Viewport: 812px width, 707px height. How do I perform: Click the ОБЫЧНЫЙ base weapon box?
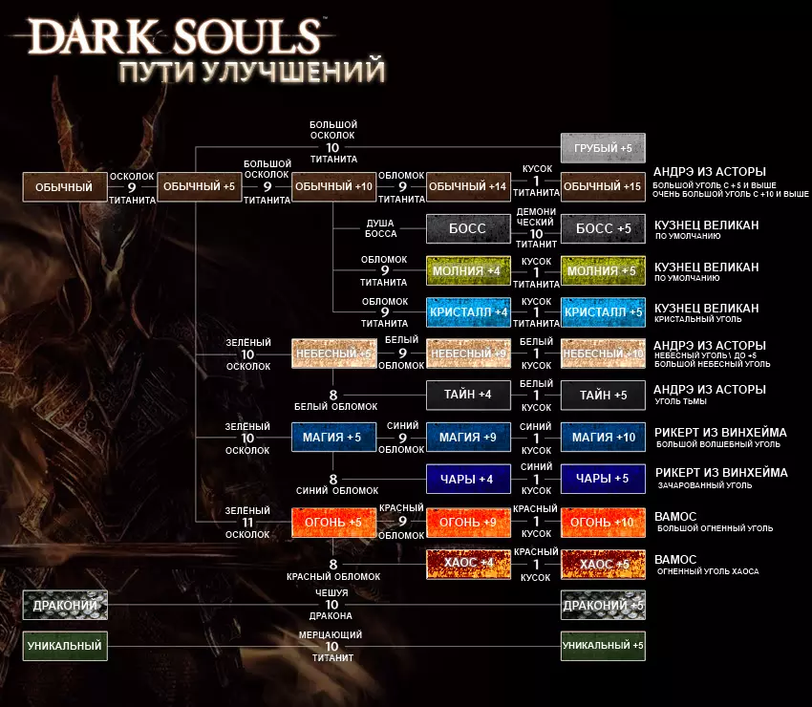[x=65, y=187]
